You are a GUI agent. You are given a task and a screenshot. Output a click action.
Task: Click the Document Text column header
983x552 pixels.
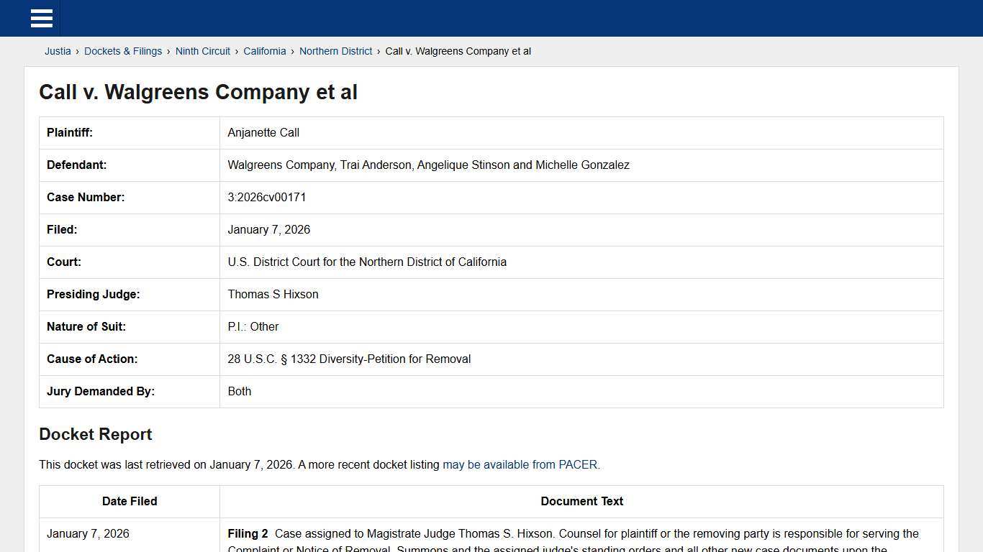click(x=581, y=501)
